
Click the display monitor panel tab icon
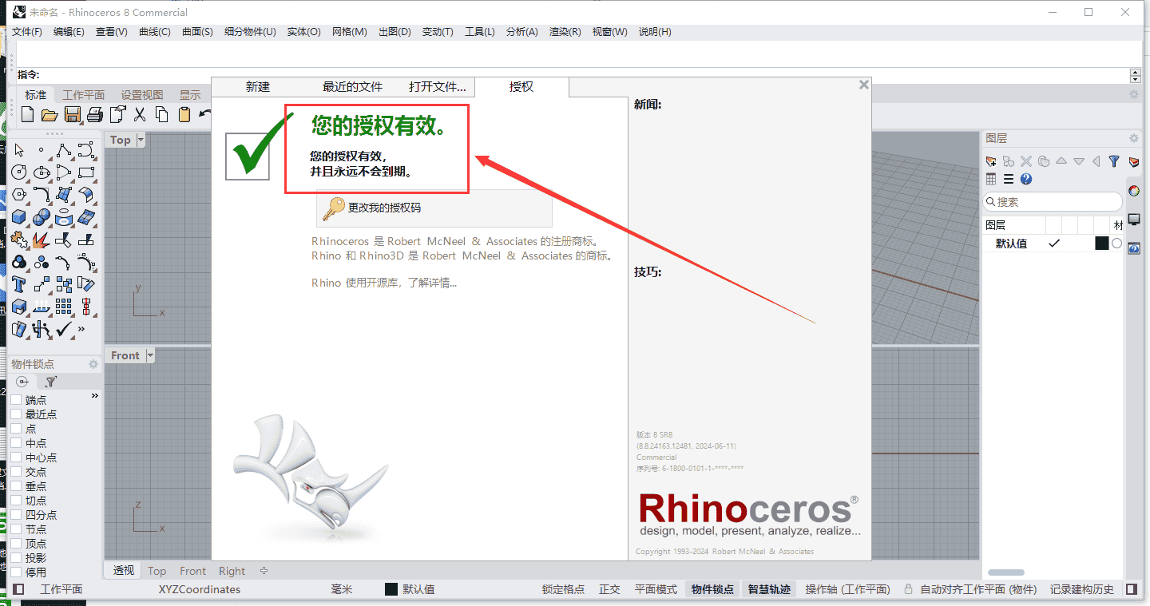(x=1134, y=220)
